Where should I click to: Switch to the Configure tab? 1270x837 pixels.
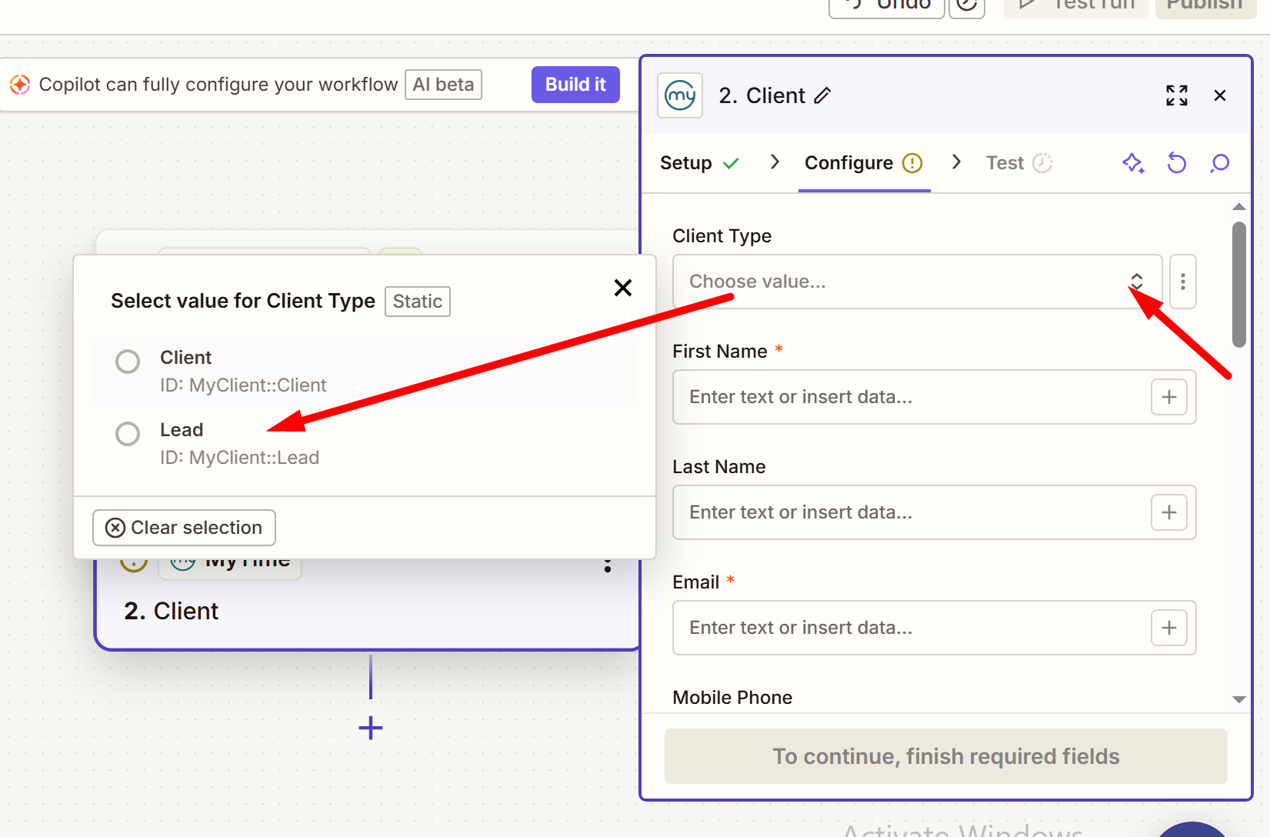tap(864, 163)
